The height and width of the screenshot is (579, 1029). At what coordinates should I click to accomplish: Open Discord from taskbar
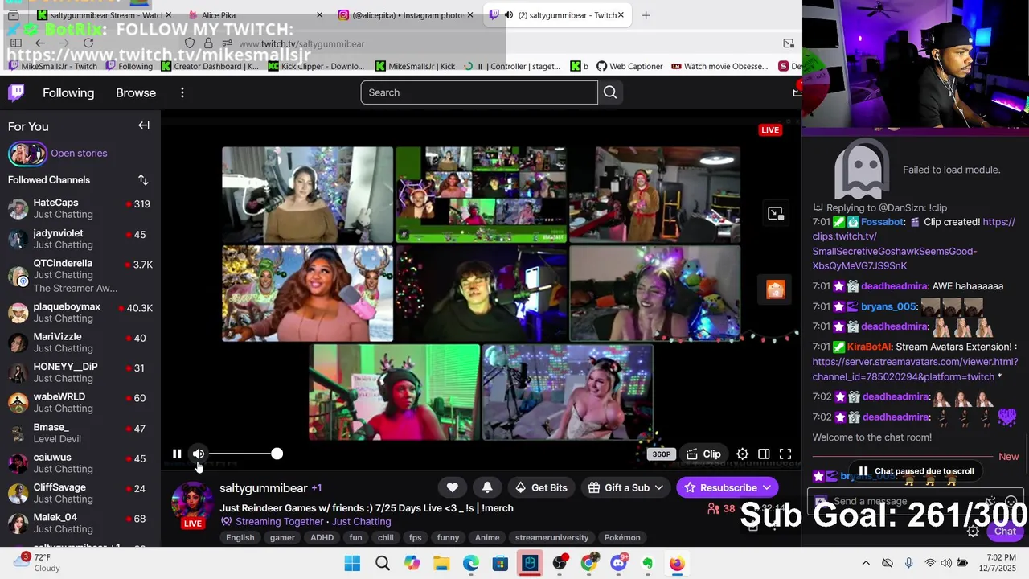tap(618, 563)
